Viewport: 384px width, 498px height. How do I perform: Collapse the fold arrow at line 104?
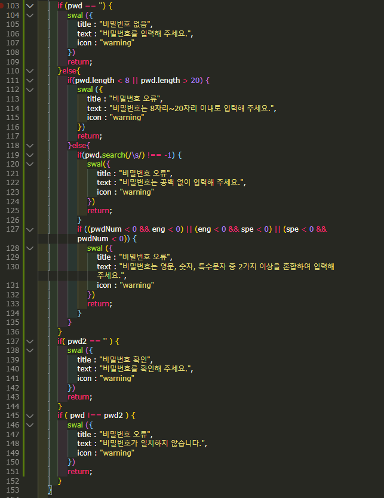coord(29,16)
